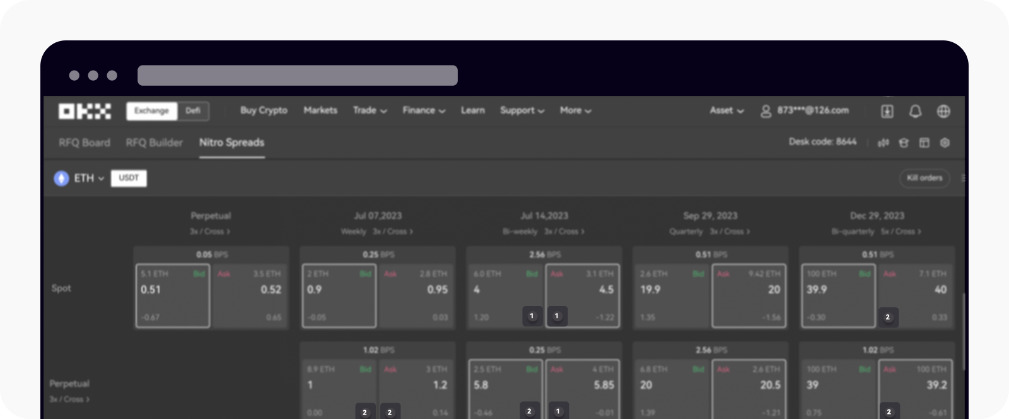Select Perpetual Jul 14 bid 5.8
The height and width of the screenshot is (419, 1009).
coord(506,389)
